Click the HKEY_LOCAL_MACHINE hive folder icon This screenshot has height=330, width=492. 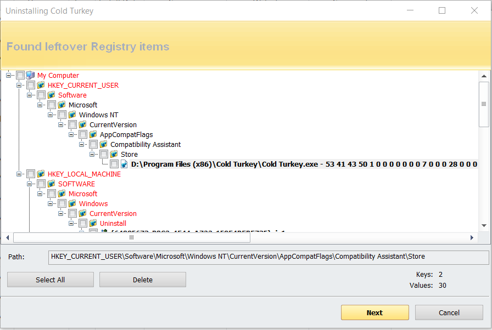click(41, 174)
